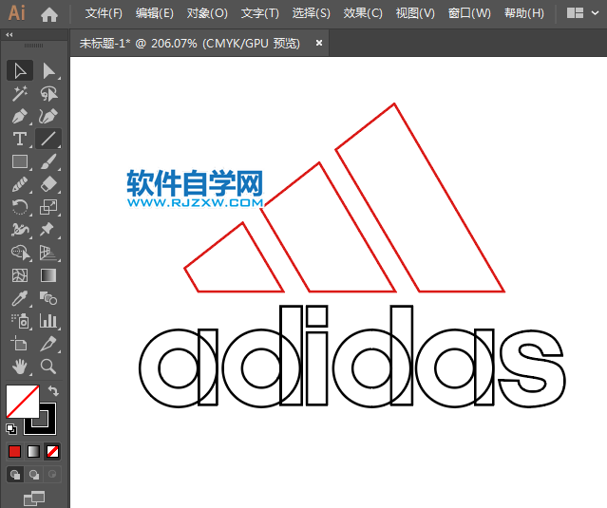Image resolution: width=607 pixels, height=508 pixels.
Task: Select the Width/Warp tool
Action: tap(20, 230)
